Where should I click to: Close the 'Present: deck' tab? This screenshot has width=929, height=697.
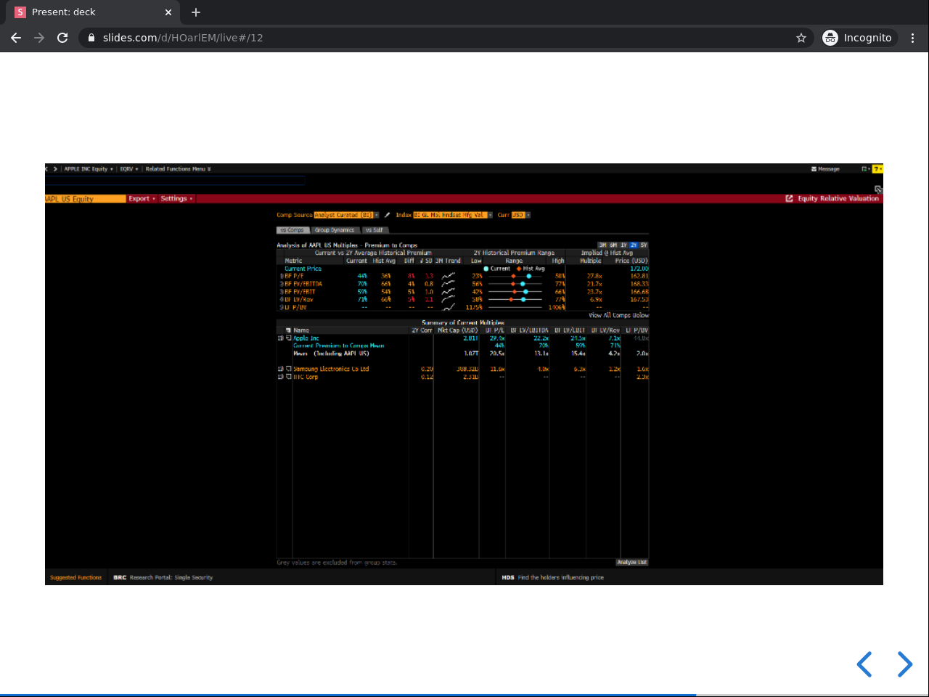pos(168,12)
